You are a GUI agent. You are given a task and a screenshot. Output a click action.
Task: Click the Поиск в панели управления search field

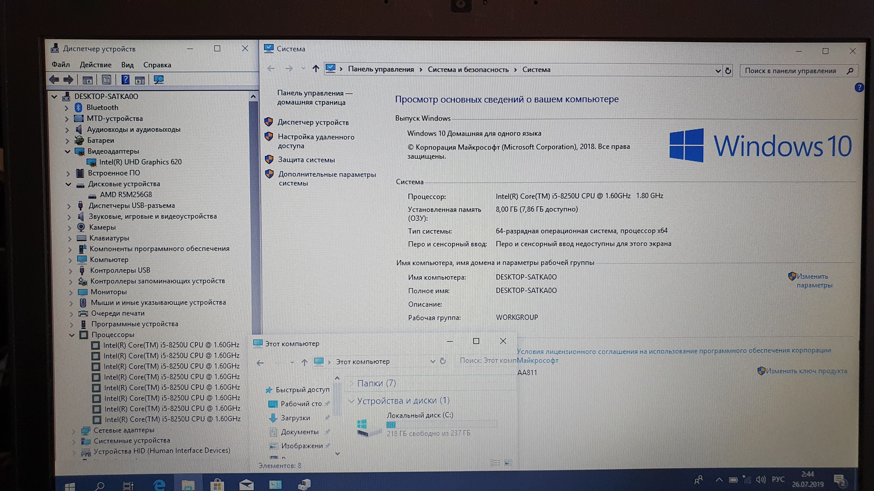792,71
